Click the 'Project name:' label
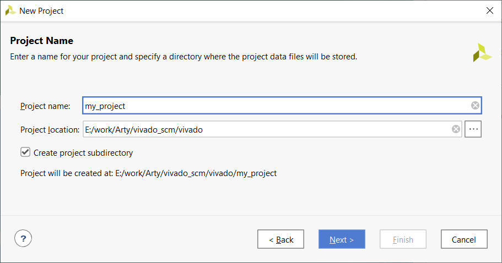The width and height of the screenshot is (502, 263). (x=45, y=106)
